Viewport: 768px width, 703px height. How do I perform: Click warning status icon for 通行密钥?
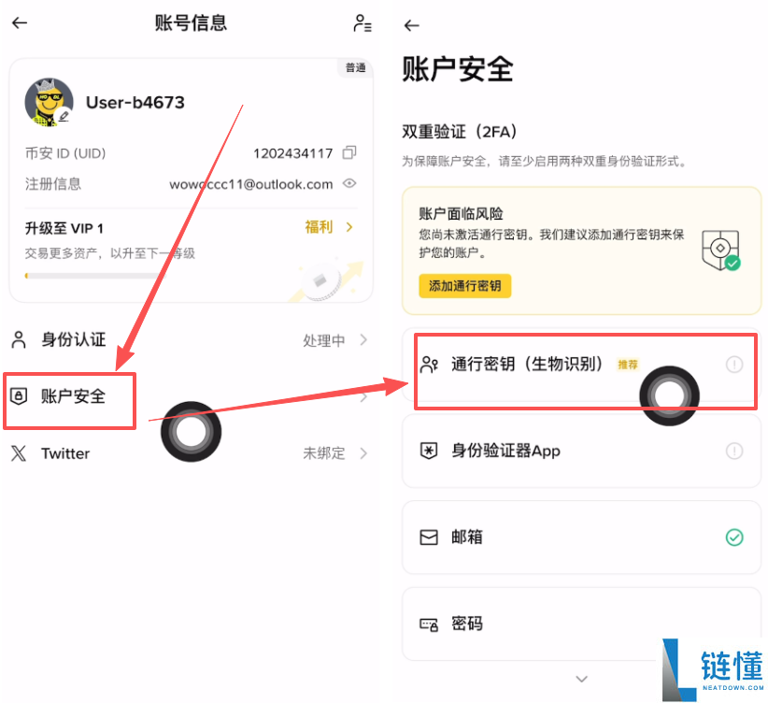pos(734,365)
